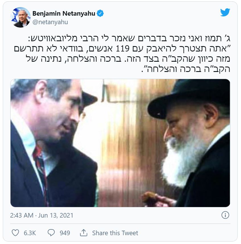Click the number 119 in tweet text
Viewport: 241px width, 244px height.
click(123, 49)
